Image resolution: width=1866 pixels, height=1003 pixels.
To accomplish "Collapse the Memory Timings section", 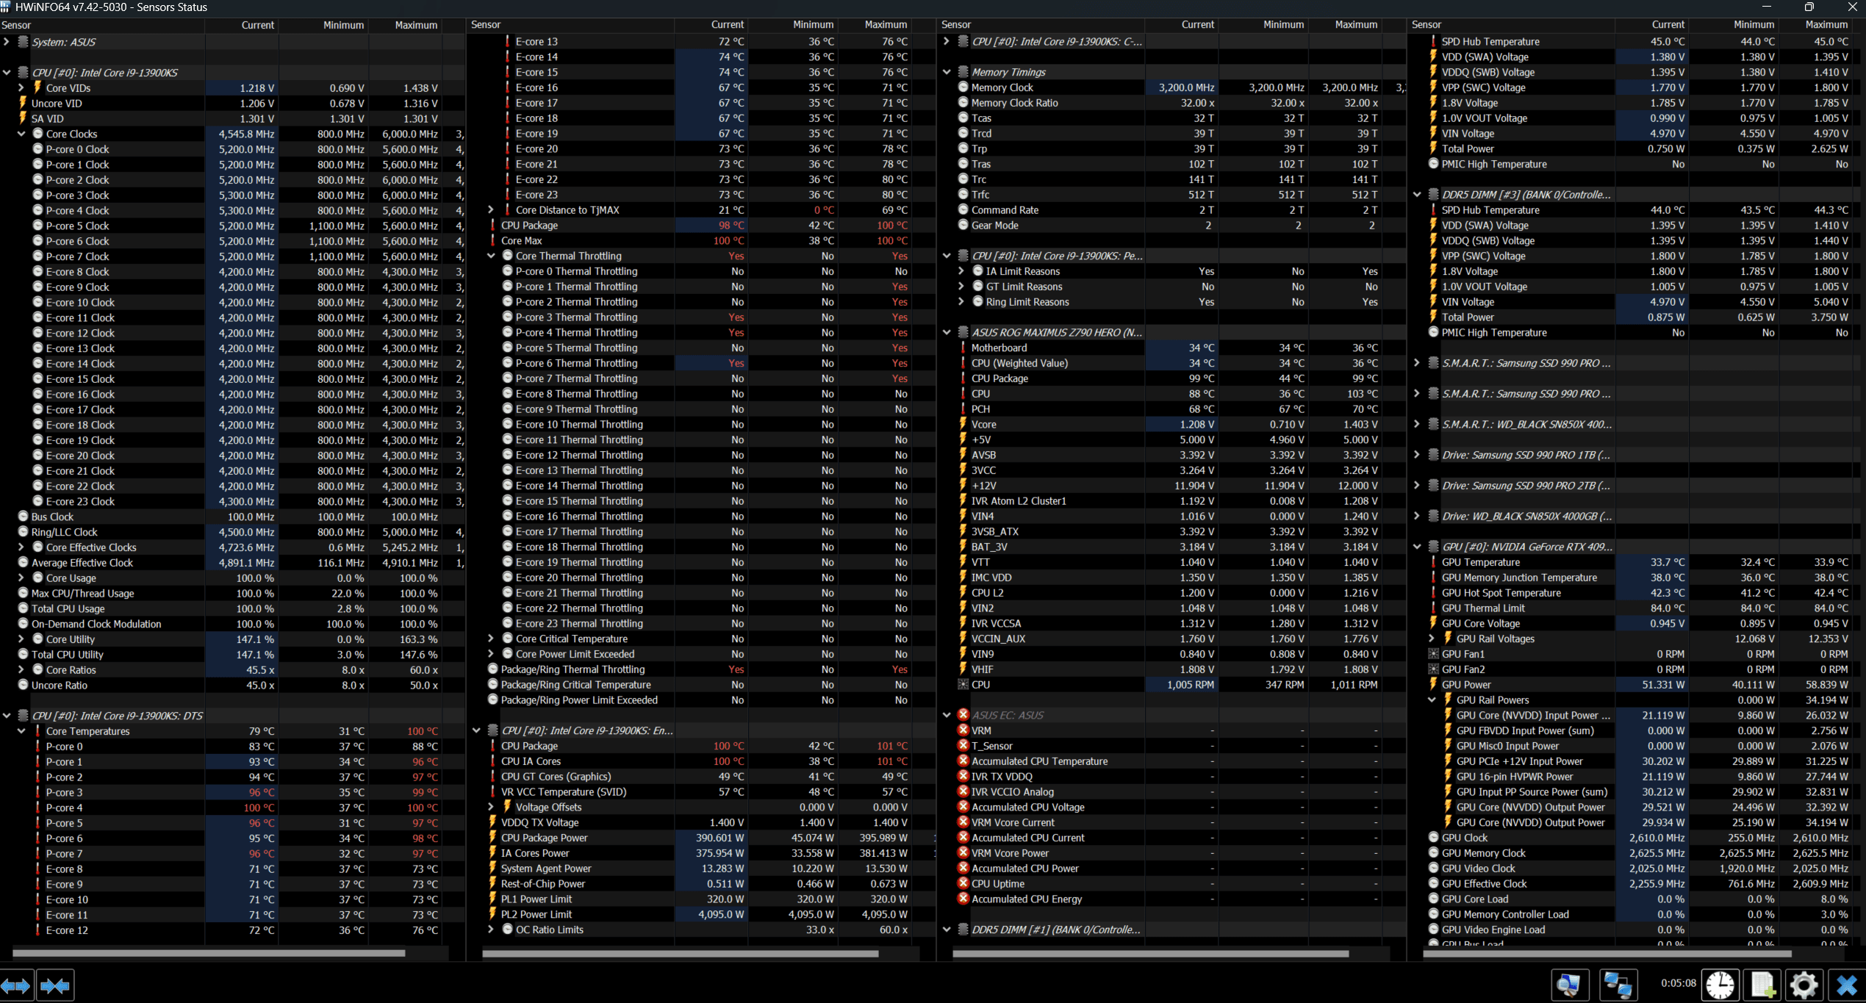I will point(947,72).
